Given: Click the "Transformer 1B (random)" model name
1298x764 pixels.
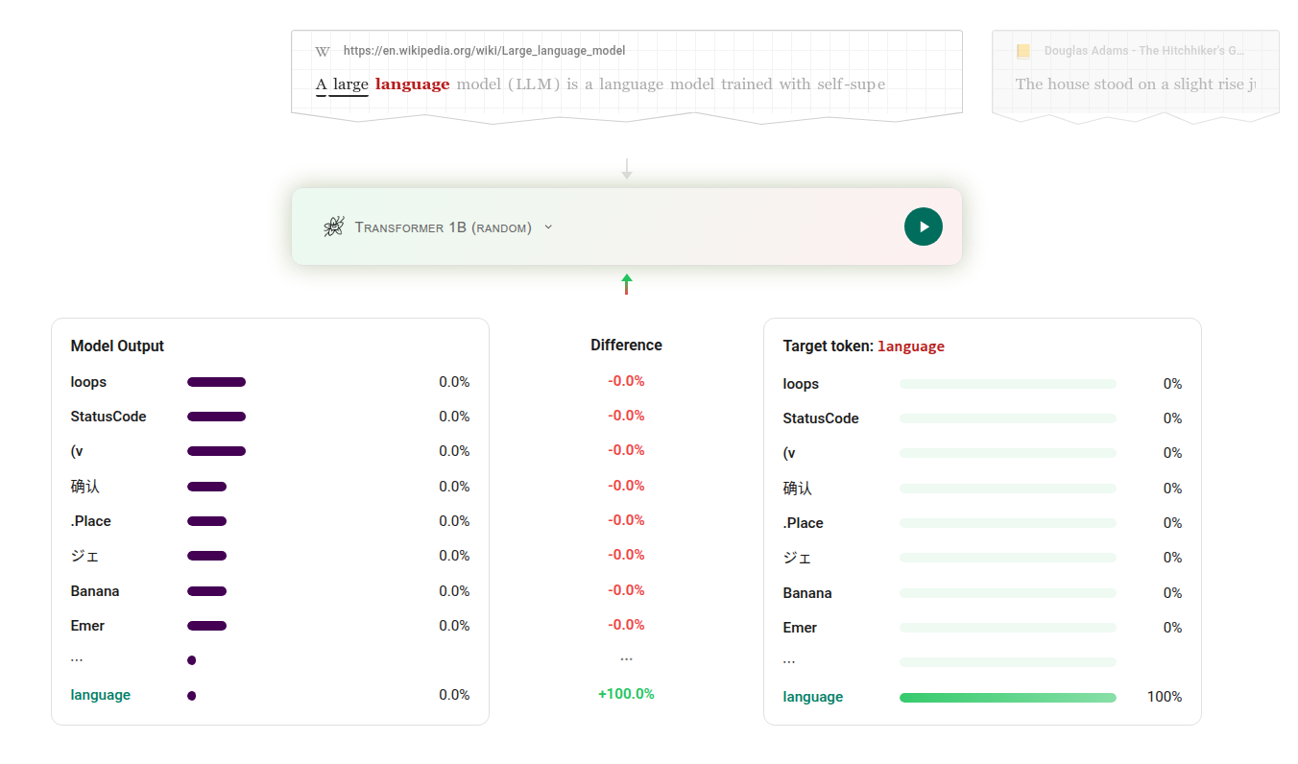Looking at the screenshot, I should [x=443, y=227].
